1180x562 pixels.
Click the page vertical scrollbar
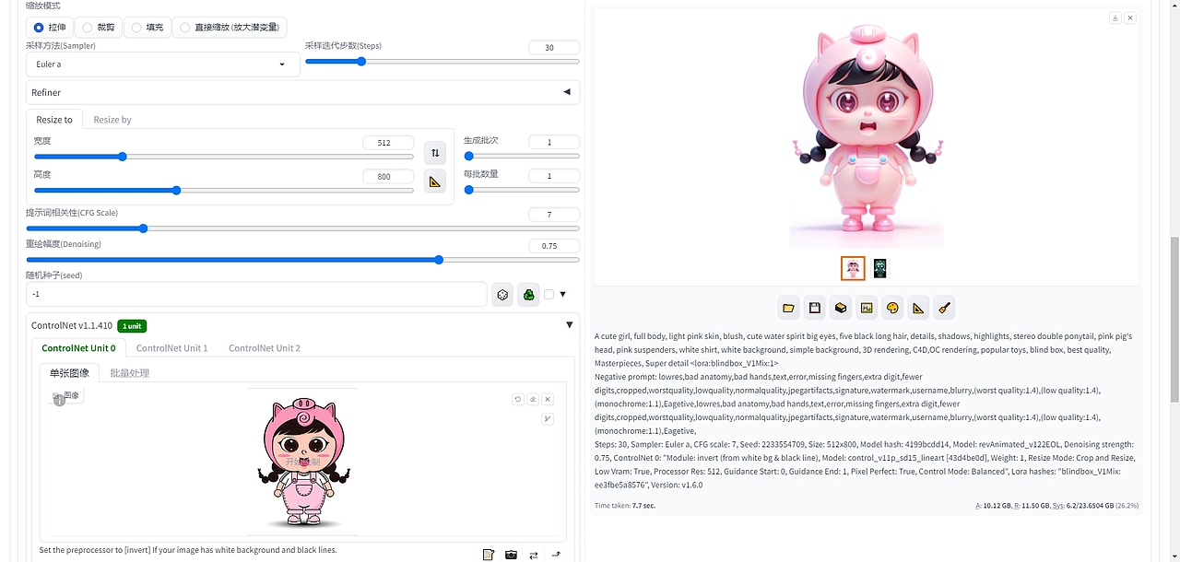(x=1174, y=319)
